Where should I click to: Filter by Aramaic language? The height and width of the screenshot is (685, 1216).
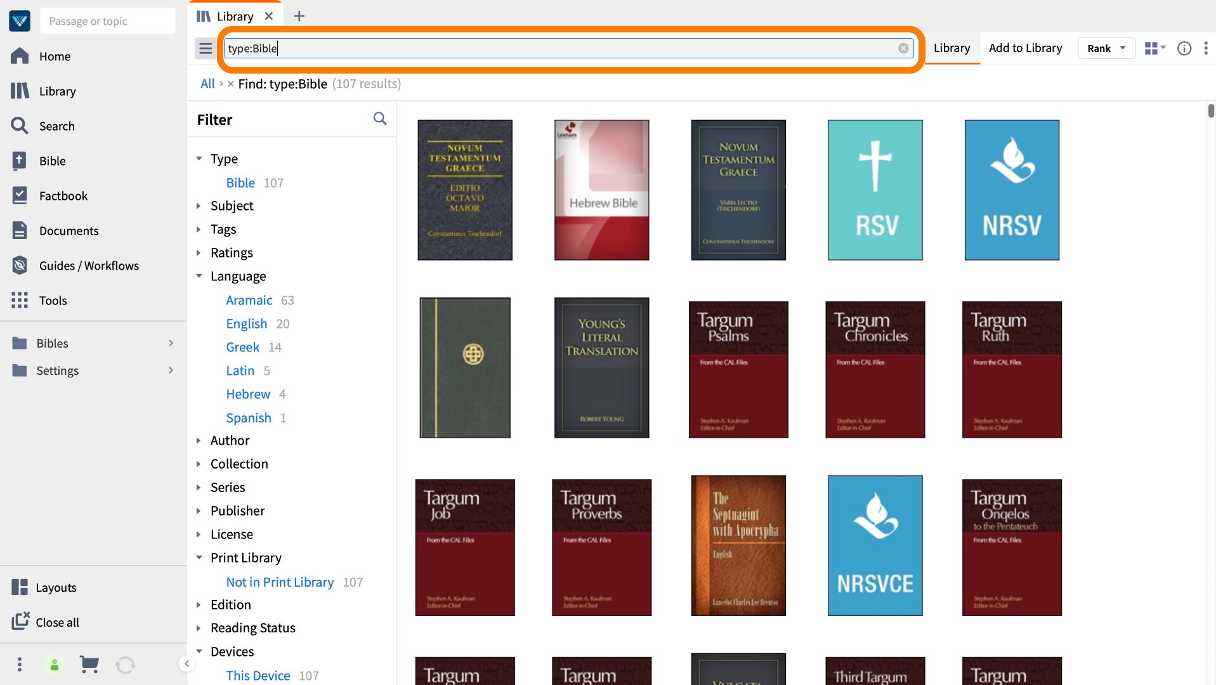click(249, 300)
